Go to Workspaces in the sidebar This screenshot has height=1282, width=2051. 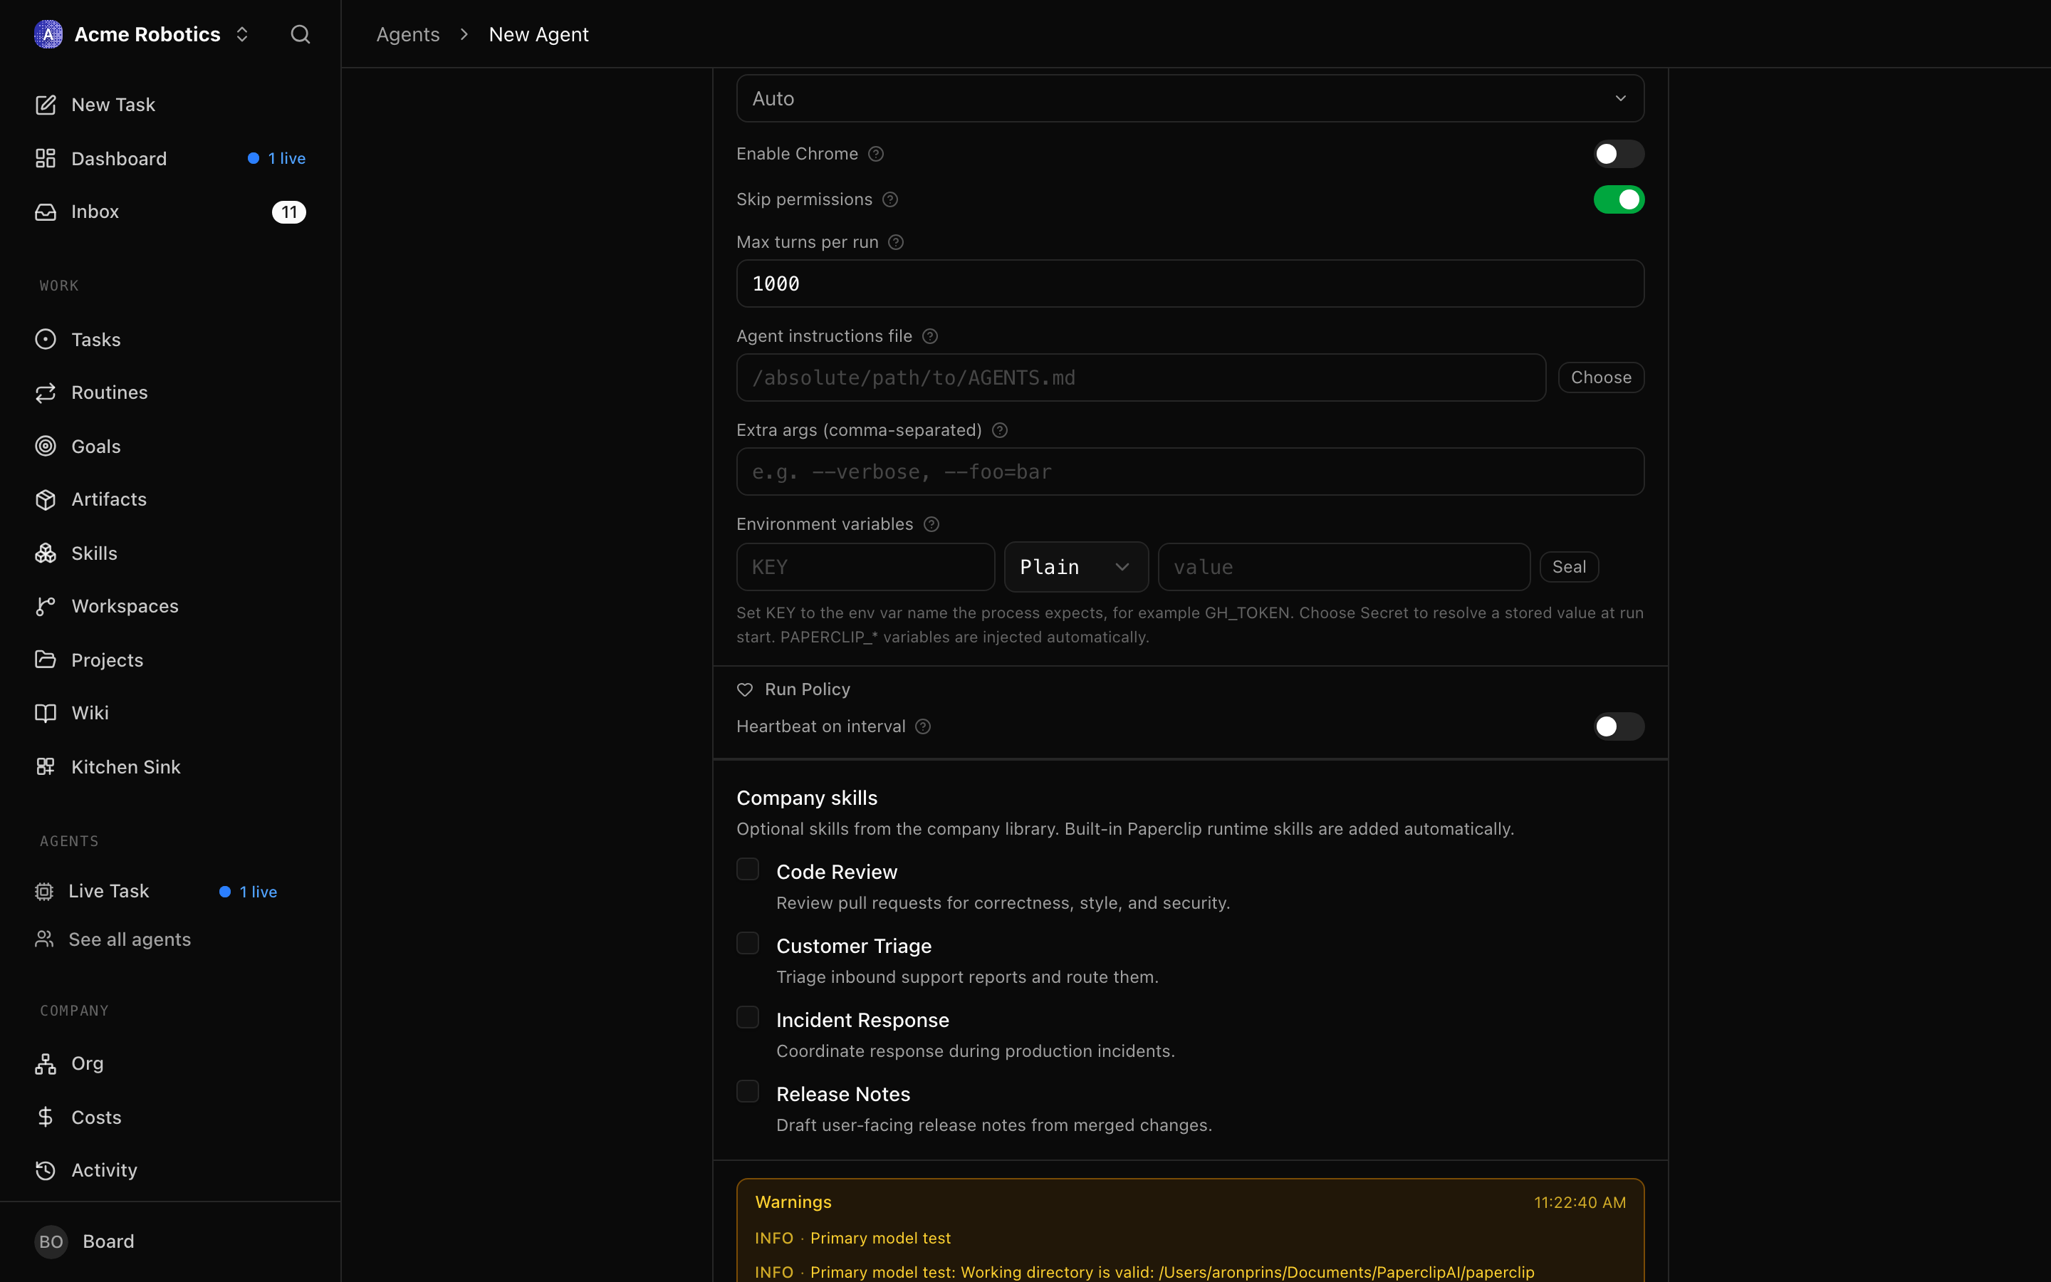[x=170, y=606]
